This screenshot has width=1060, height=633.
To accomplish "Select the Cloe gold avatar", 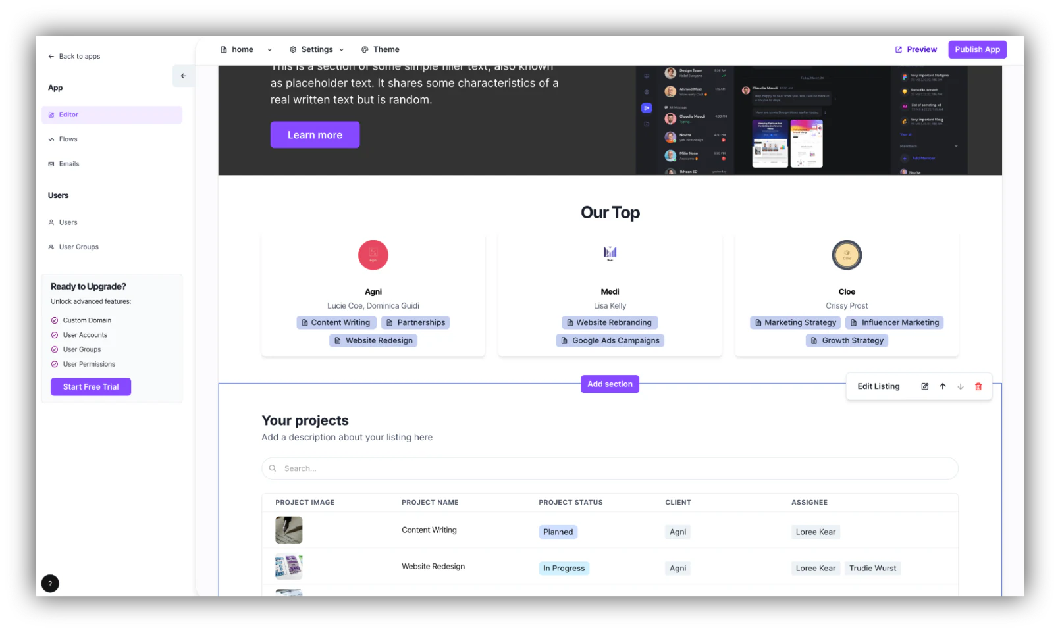I will (847, 255).
